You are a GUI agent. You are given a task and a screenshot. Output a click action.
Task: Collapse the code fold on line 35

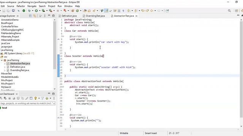63,115
